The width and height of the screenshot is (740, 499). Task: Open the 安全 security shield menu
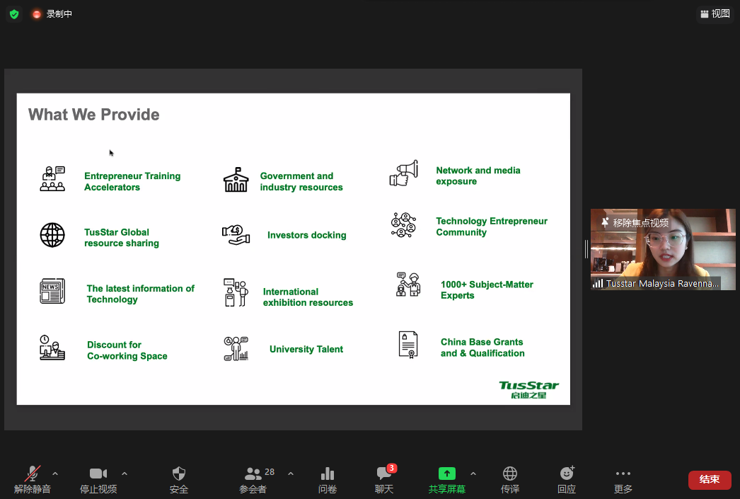[x=179, y=480]
